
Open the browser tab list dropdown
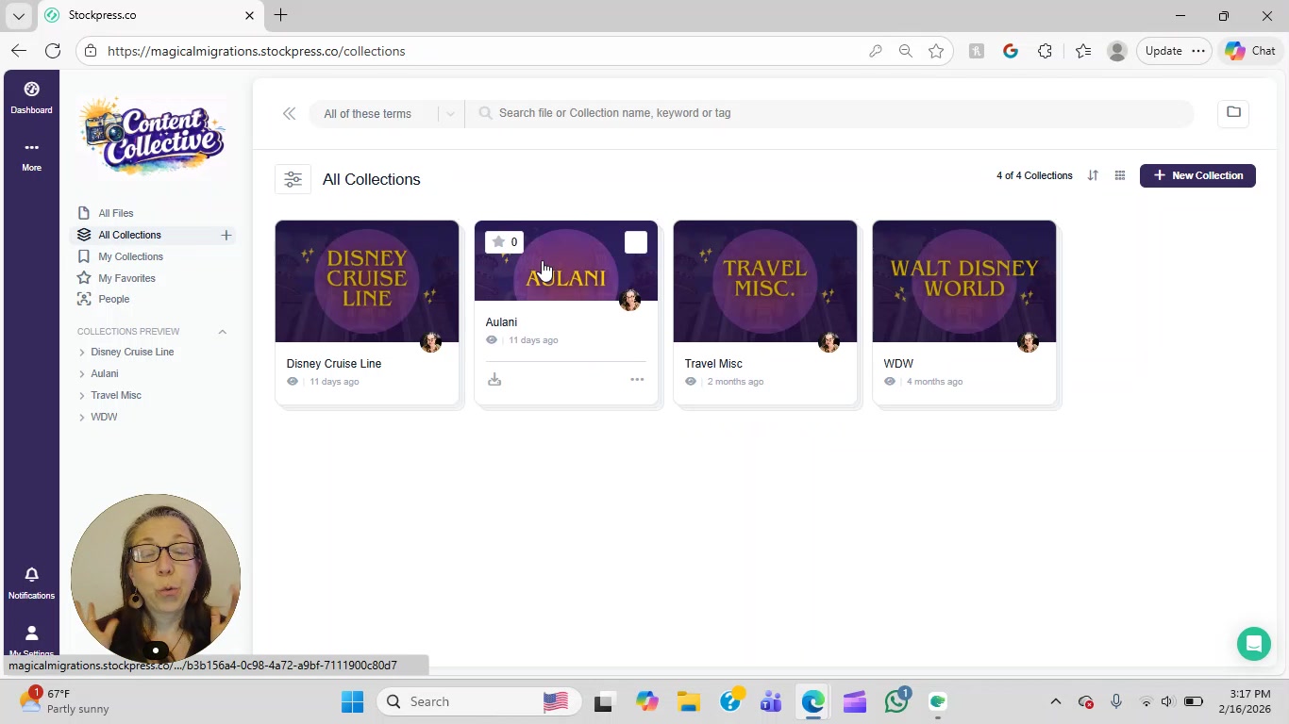click(x=19, y=16)
